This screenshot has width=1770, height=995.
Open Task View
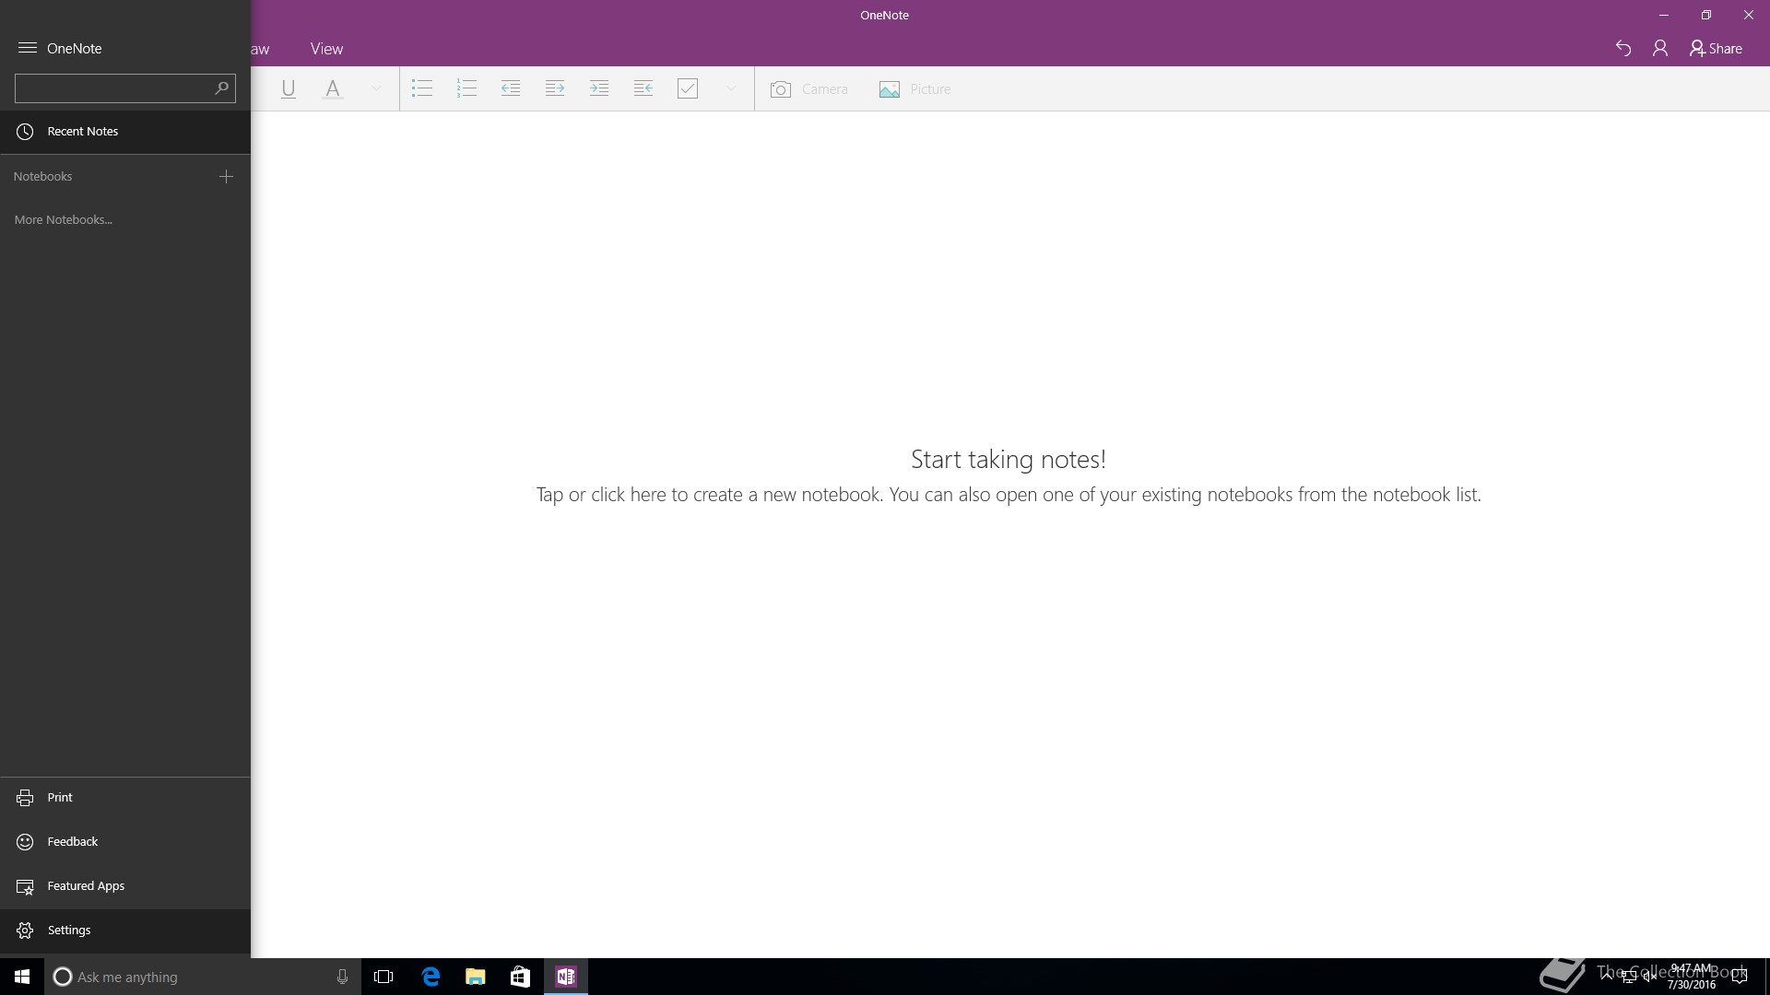383,977
